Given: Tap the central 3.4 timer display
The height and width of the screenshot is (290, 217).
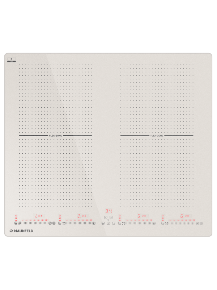Looking at the screenshot, I should coord(109,211).
